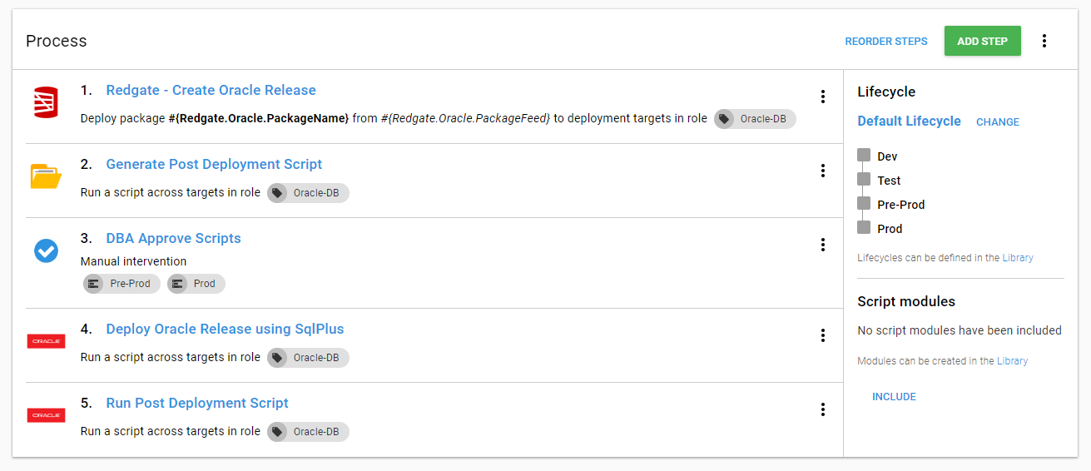Open the DBA Approve Scripts step
The width and height of the screenshot is (1091, 471).
(173, 239)
